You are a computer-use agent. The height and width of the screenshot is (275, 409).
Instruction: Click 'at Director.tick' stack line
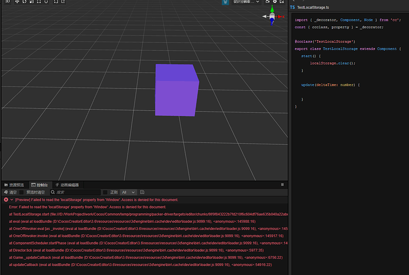[136, 250]
